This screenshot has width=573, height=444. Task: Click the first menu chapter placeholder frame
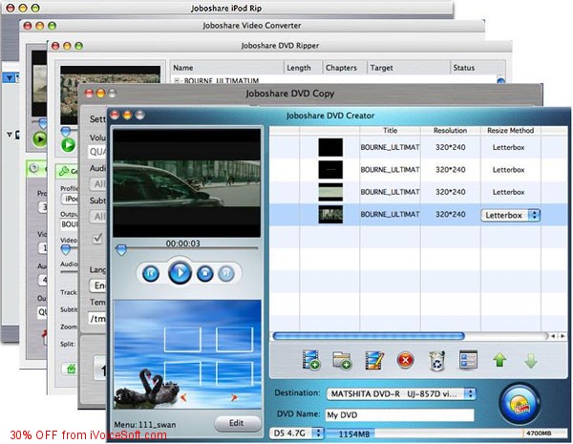(182, 340)
